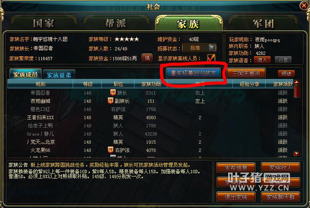Click 进入 to join family voice
Viewport: 310px width, 208px height.
pyautogui.click(x=262, y=60)
